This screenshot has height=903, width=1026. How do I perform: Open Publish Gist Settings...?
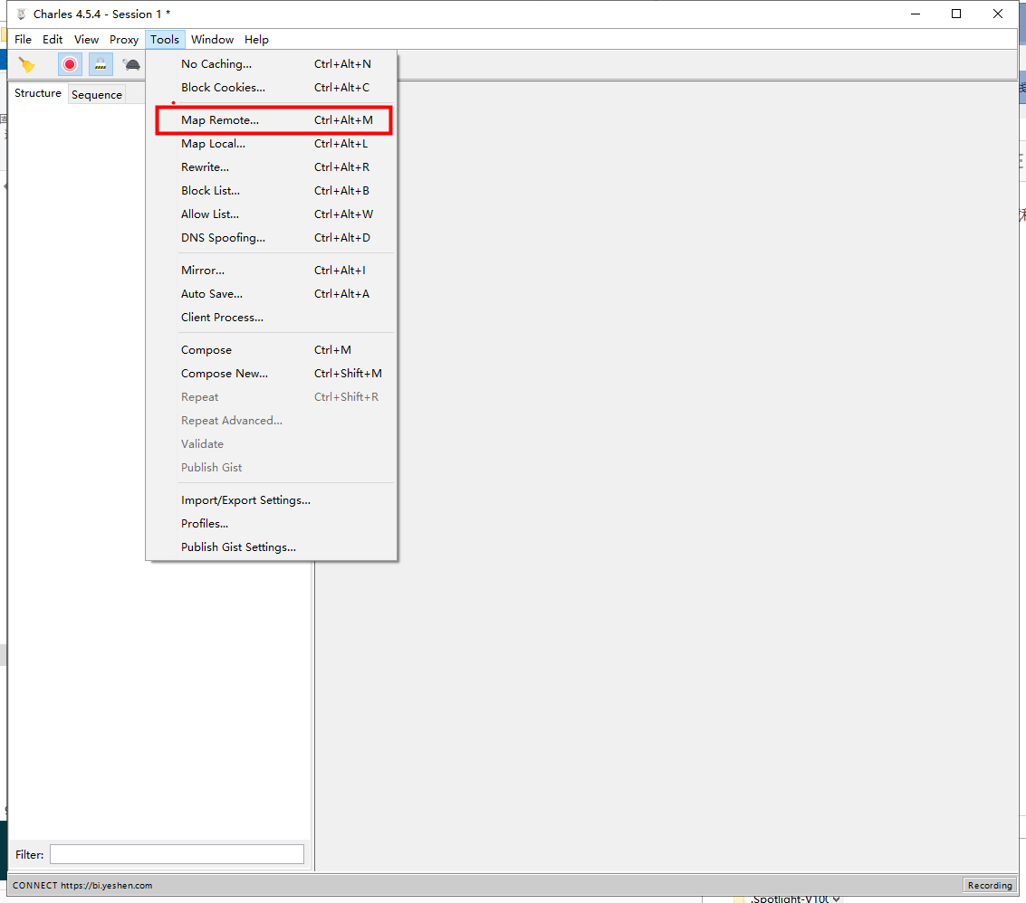click(x=272, y=547)
